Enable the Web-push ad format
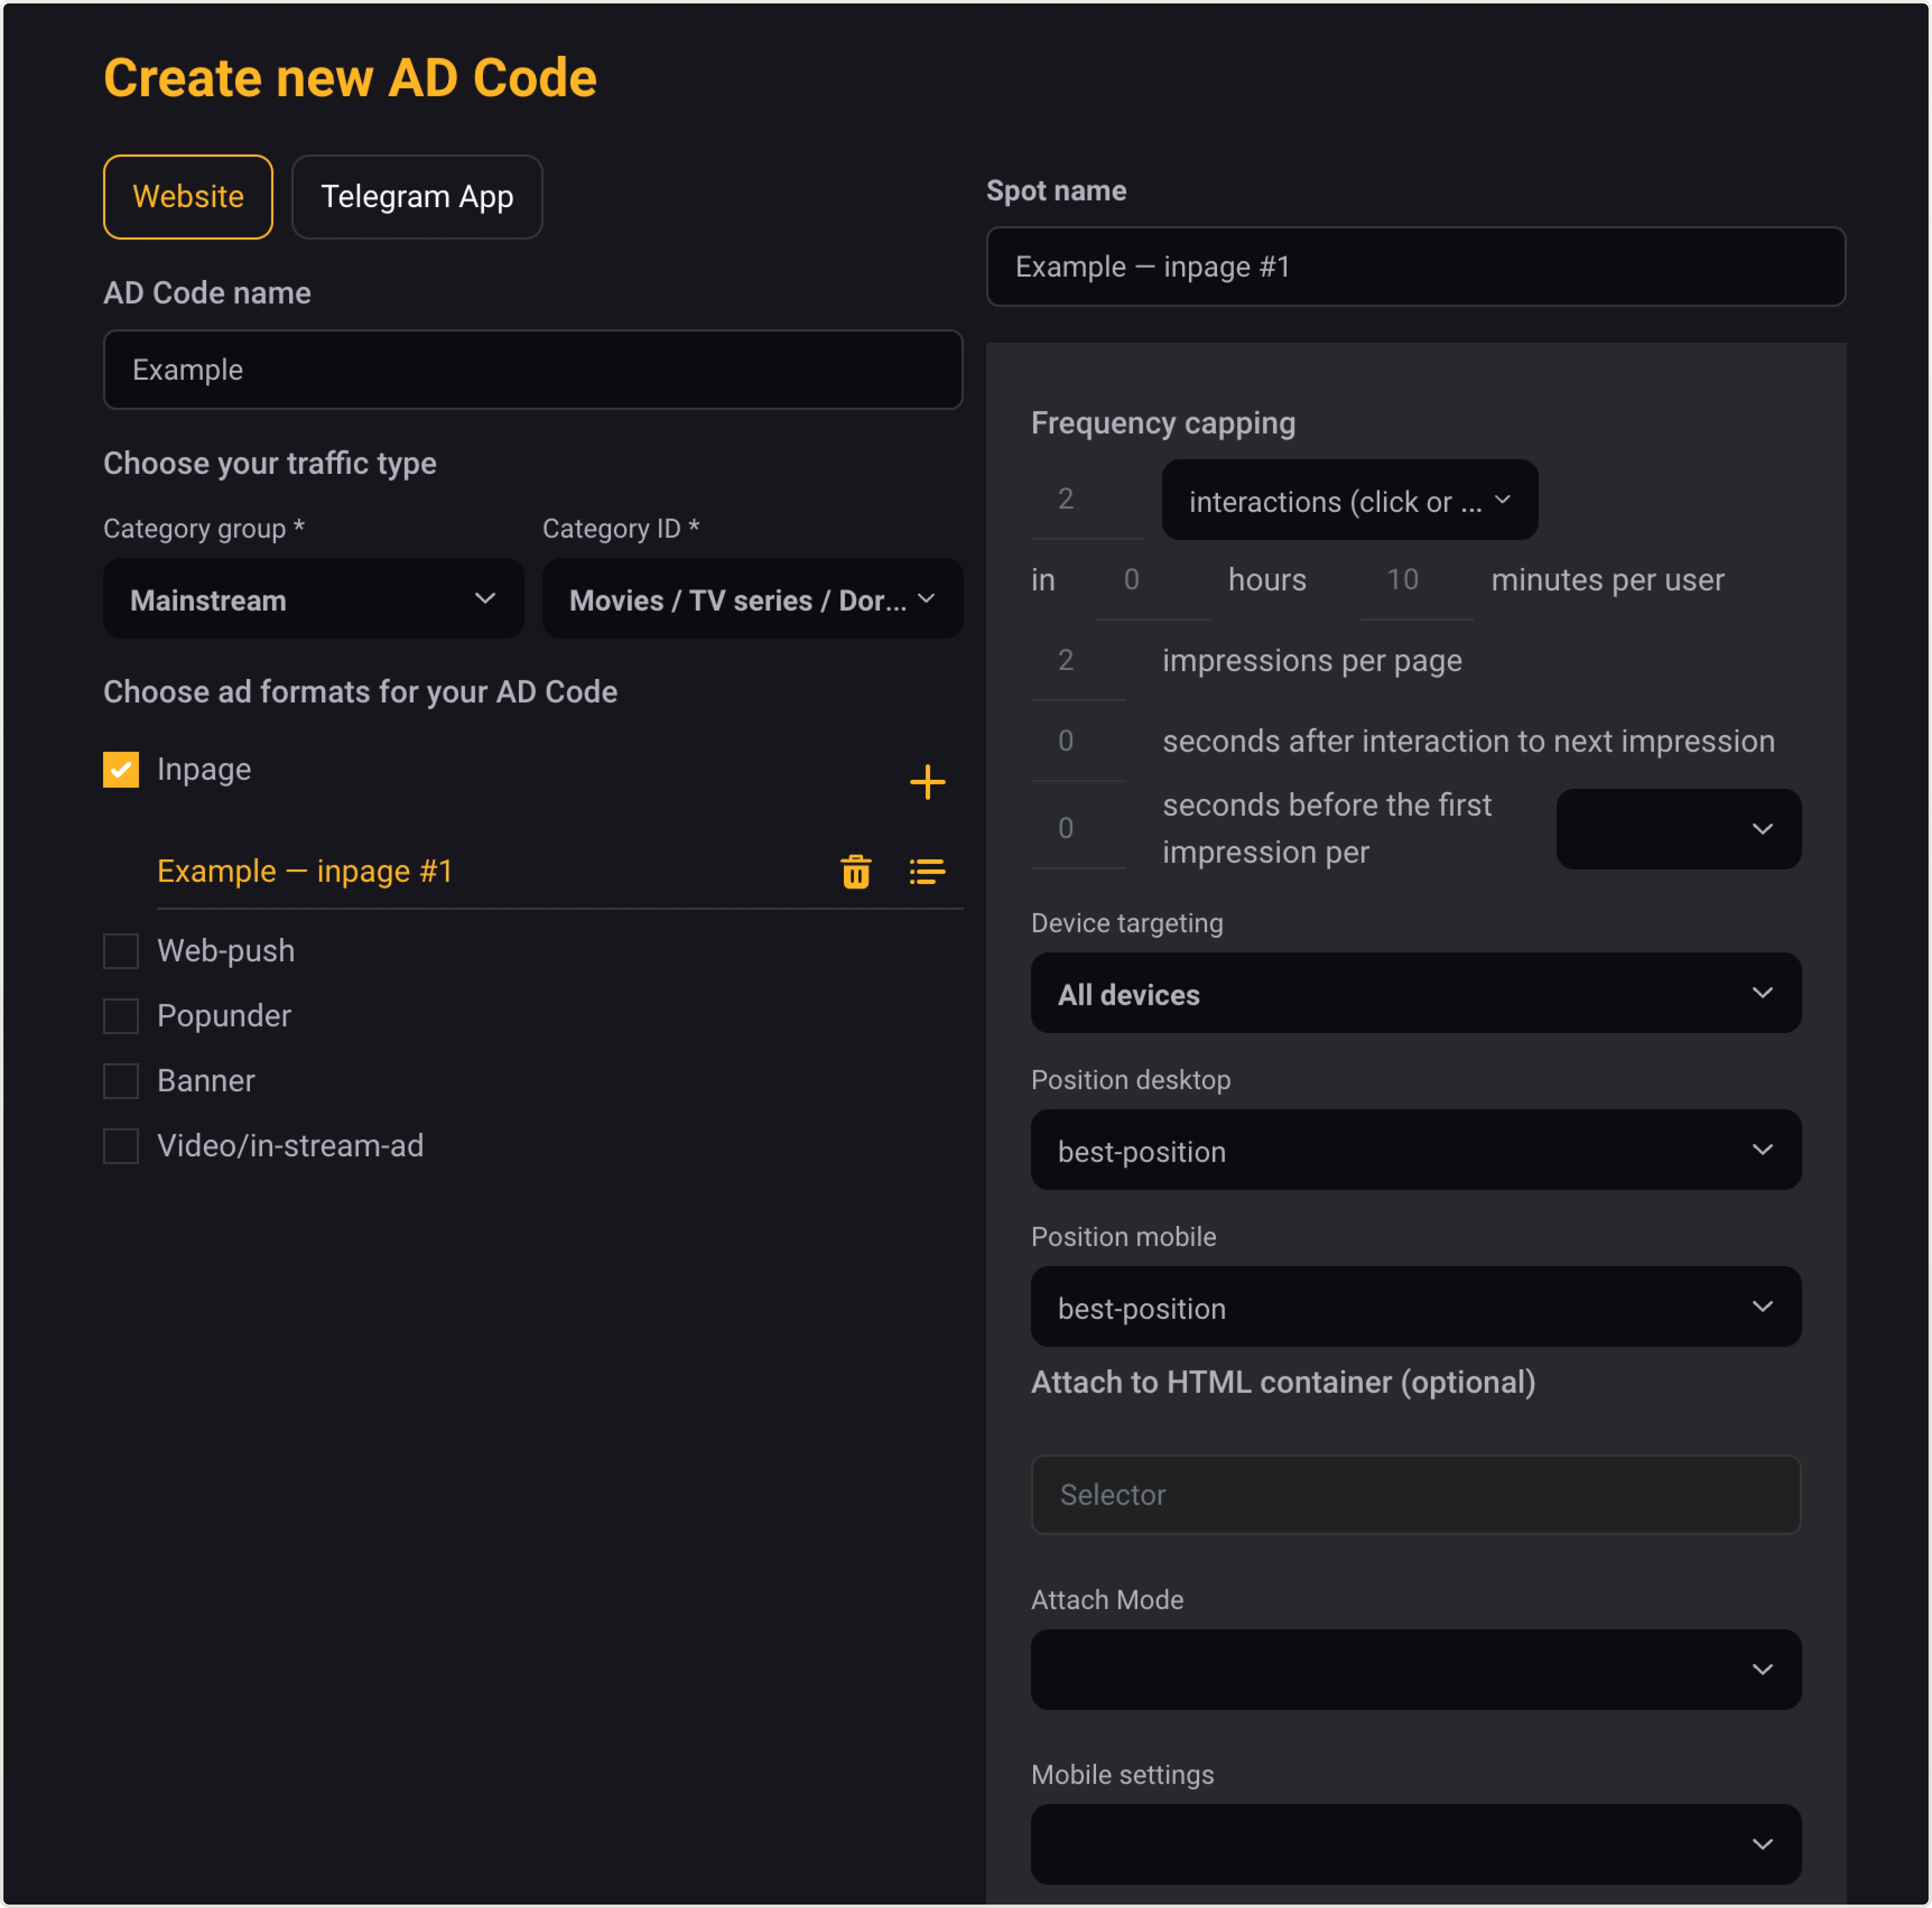The image size is (1932, 1908). coord(120,950)
